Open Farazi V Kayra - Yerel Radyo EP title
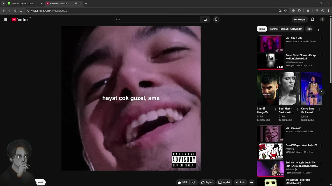 click(301, 145)
